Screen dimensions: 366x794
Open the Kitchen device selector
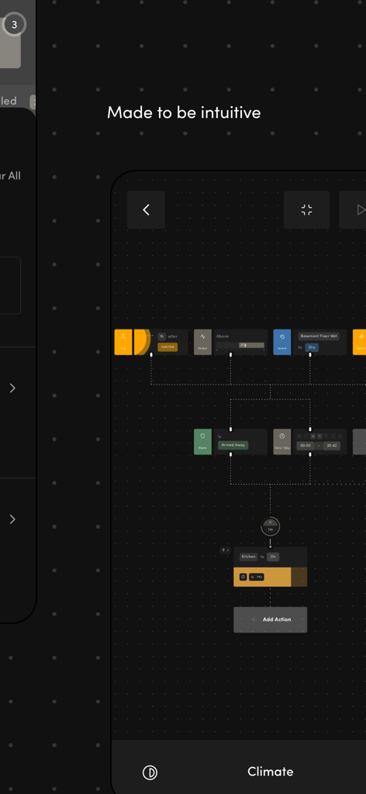[x=248, y=557]
